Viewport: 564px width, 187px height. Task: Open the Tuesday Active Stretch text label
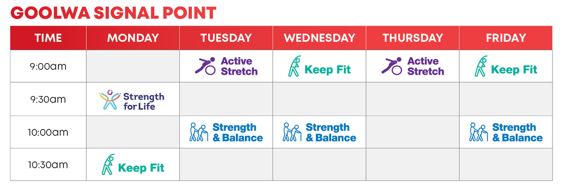coord(239,66)
